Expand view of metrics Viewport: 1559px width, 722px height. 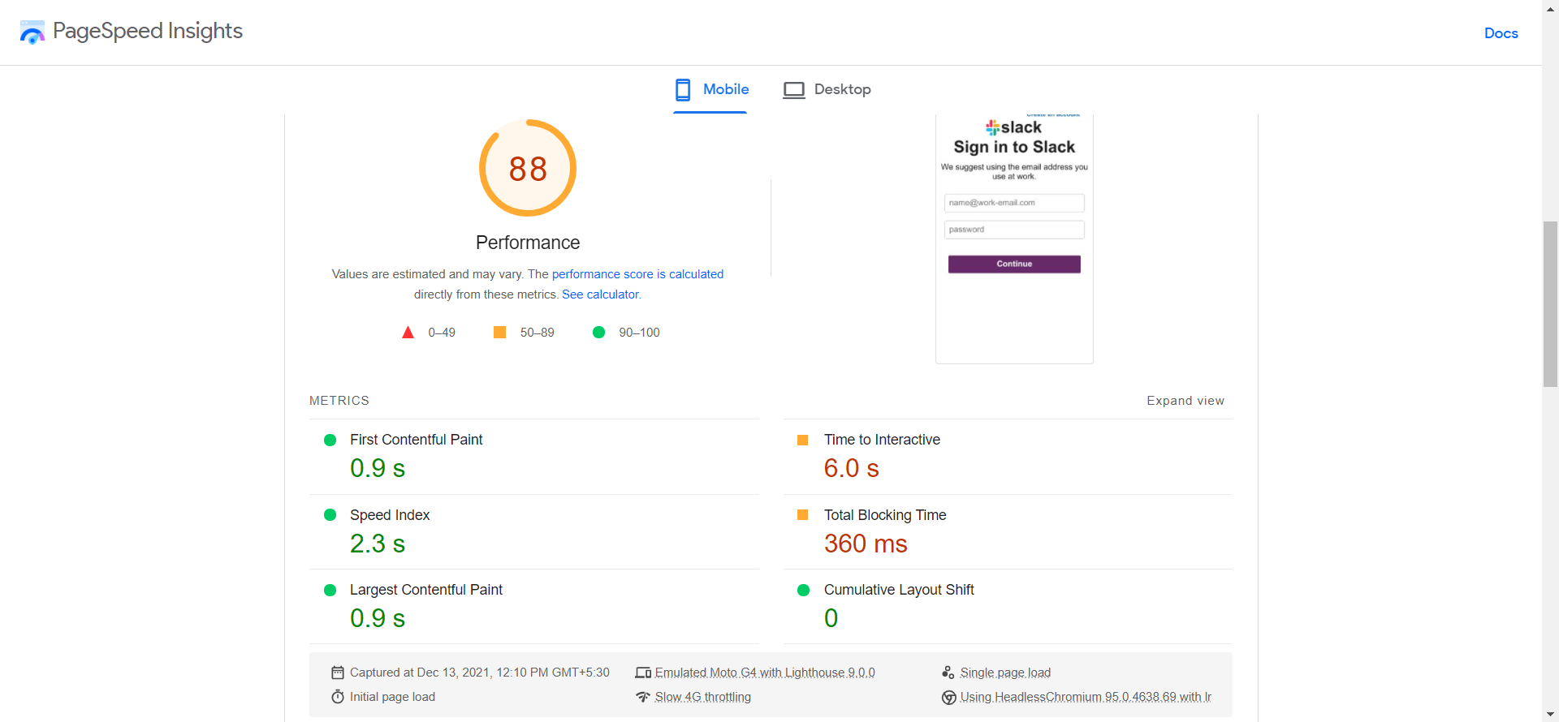[x=1185, y=401]
